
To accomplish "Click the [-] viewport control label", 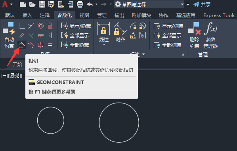I will tap(4, 75).
